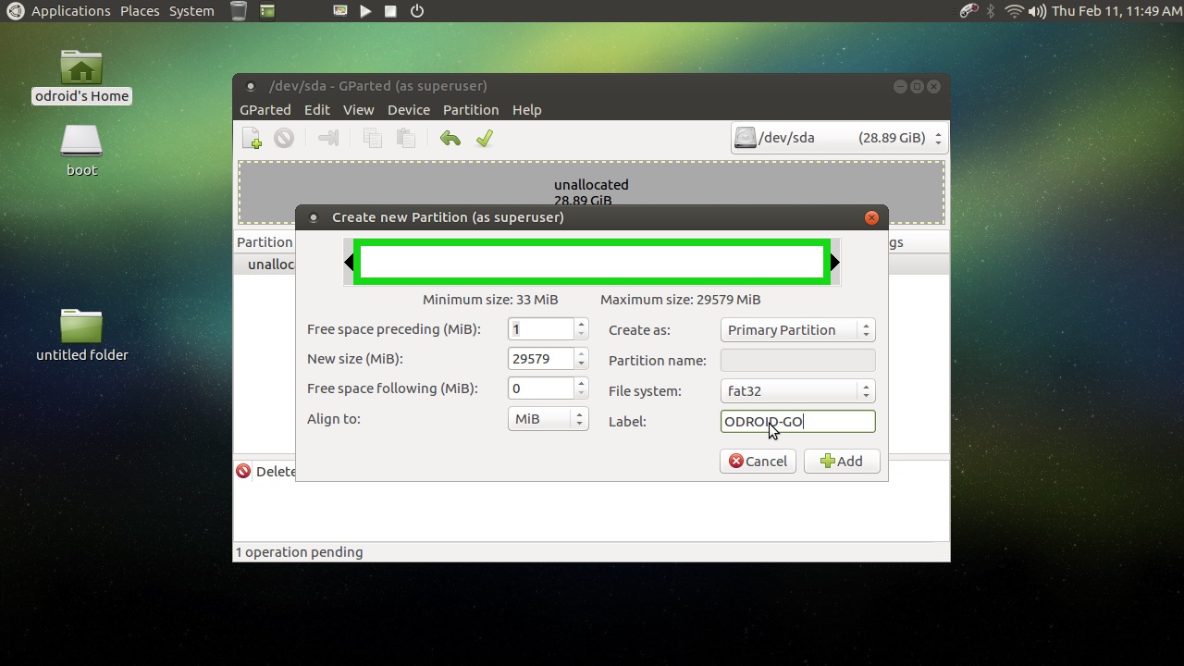The image size is (1184, 666).
Task: Open the /dev/sda device selector
Action: coord(839,138)
